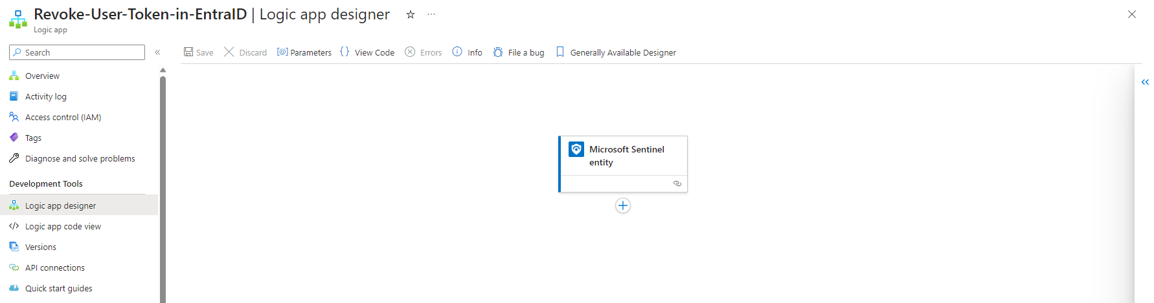
Task: Open View Code from the toolbar
Action: coord(367,52)
